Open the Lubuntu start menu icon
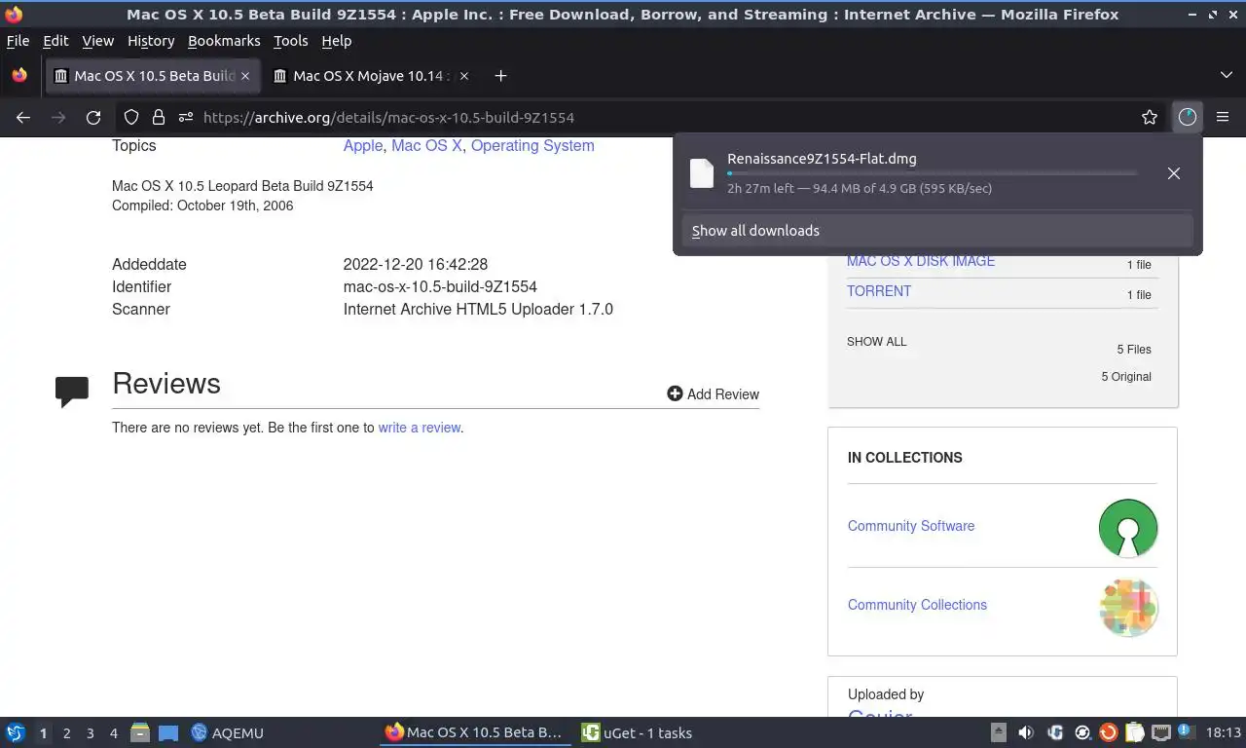Screen dimensions: 1246x748 click(16, 732)
